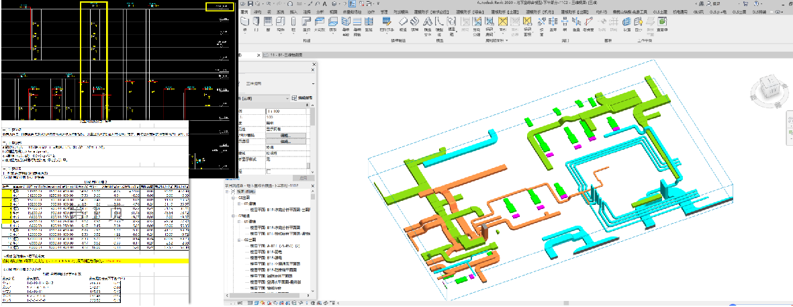Close the Project Browser panel

coord(312,185)
